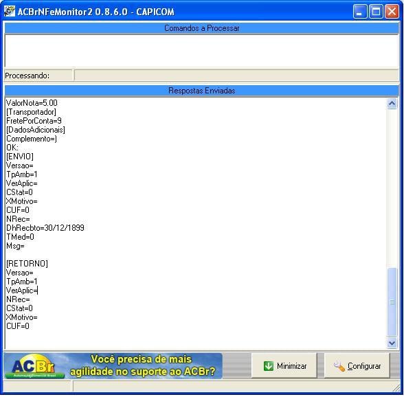Maximize the ACBrNFeMonitor window
Screen dimensions: 404x399
[x=376, y=12]
